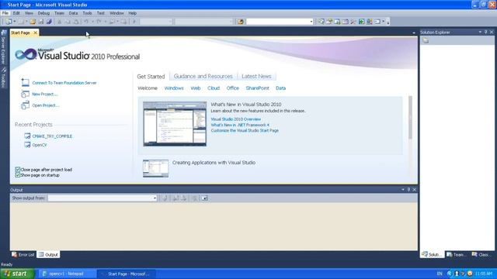Screen dimensions: 497x279
Task: Switch to the Team Explorer tab
Action: coord(456,254)
